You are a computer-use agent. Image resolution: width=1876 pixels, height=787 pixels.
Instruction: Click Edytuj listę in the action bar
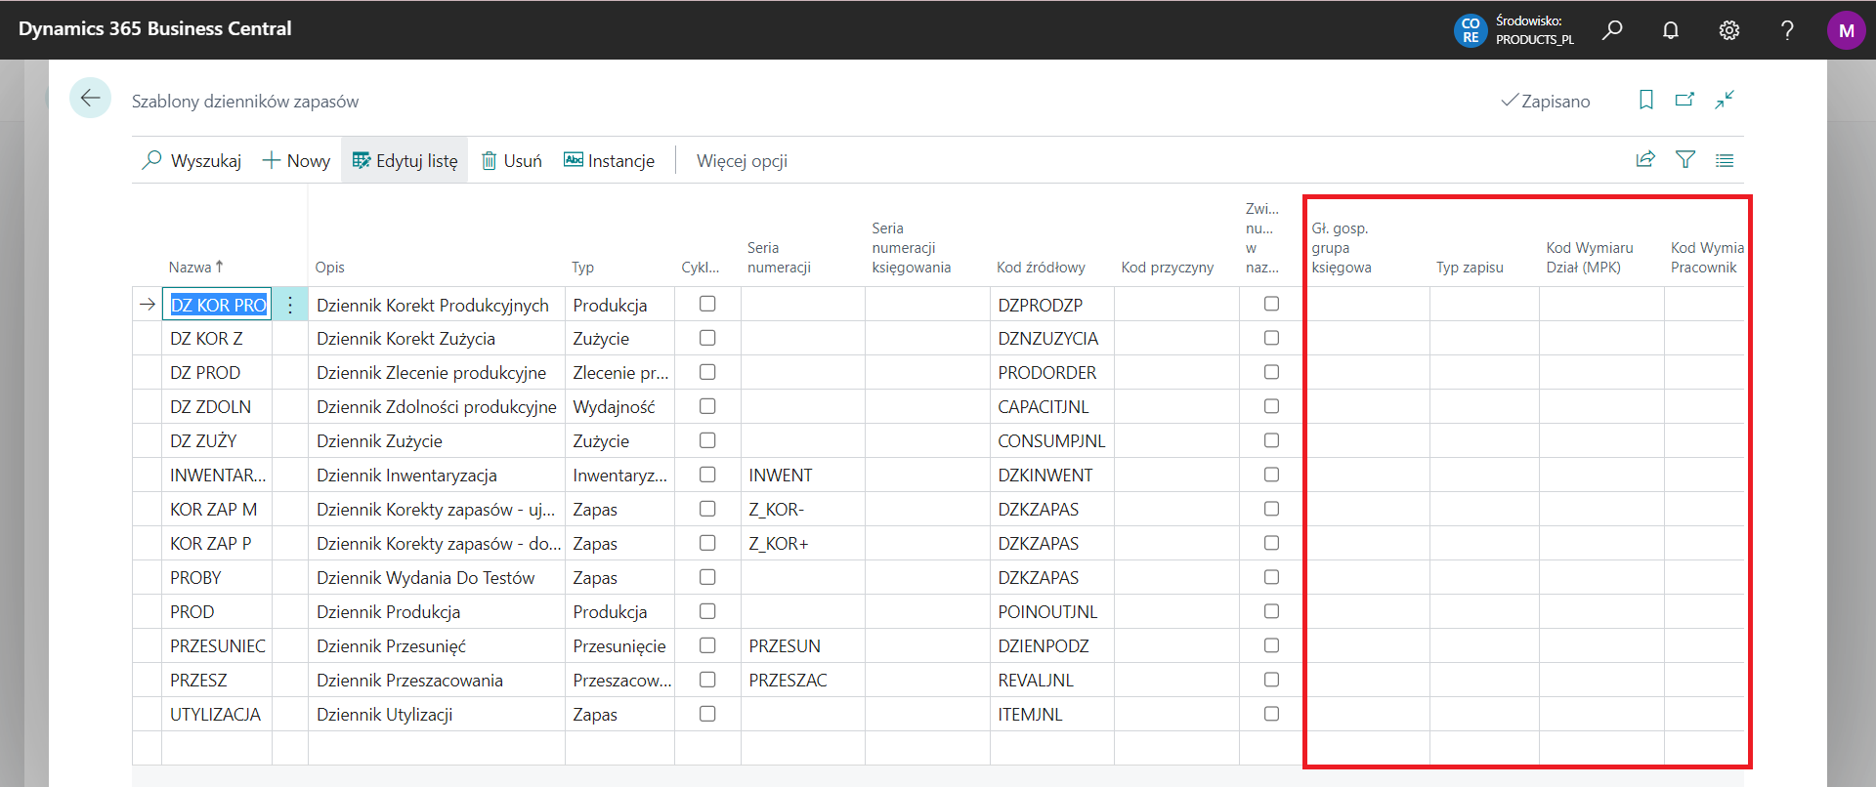click(405, 161)
